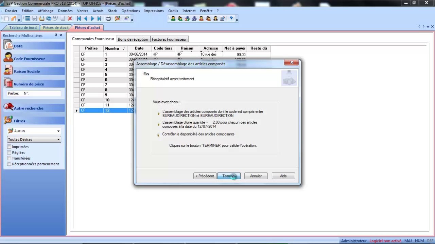
Task: Expand the overflow arrow after the help icon
Action: [237, 20]
